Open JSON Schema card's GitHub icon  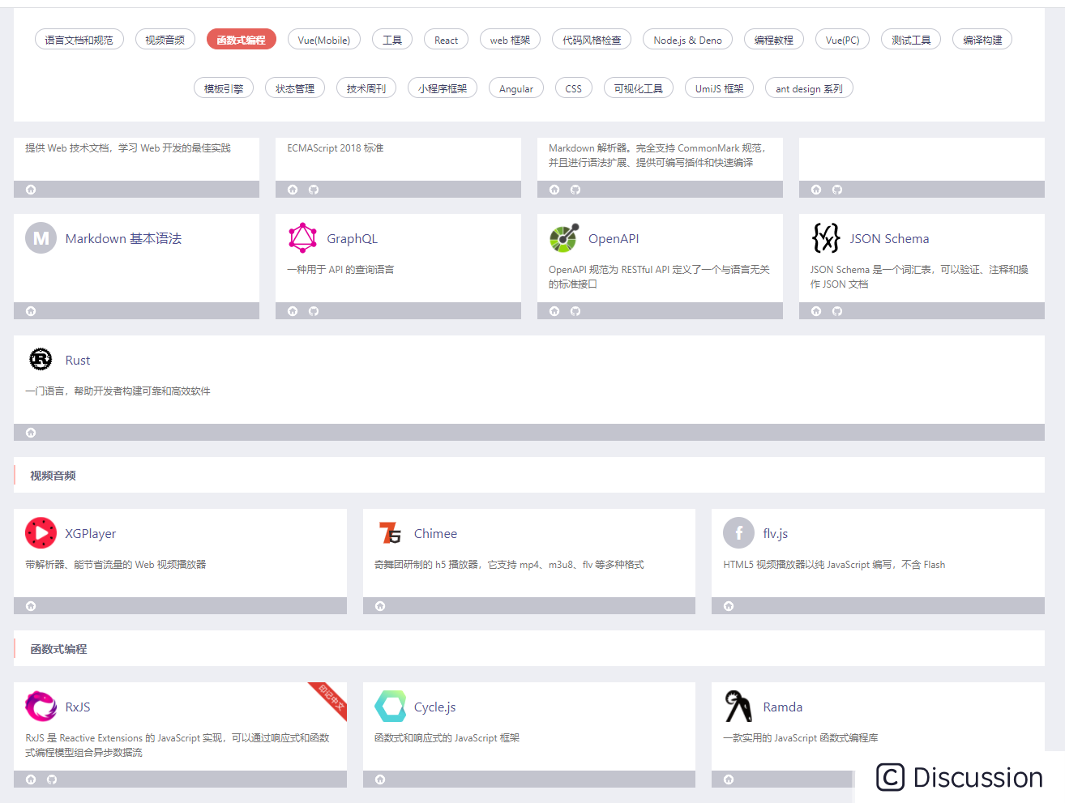point(837,311)
